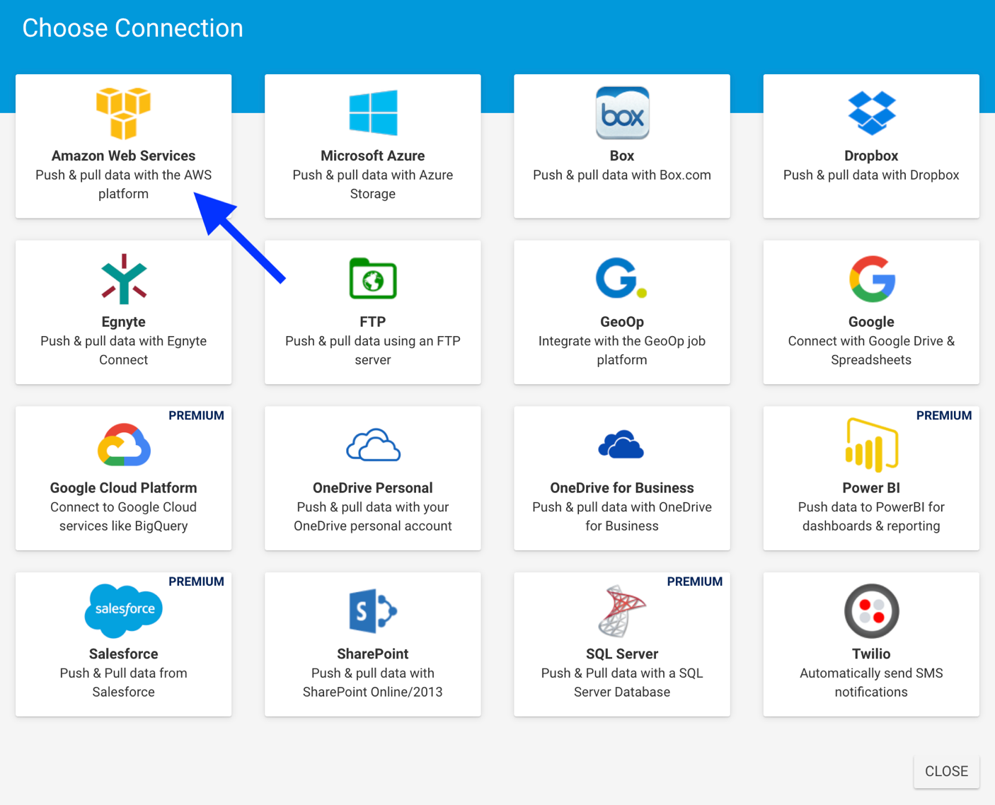
Task: Click the PREMIUM badge on Power BI
Action: point(944,415)
